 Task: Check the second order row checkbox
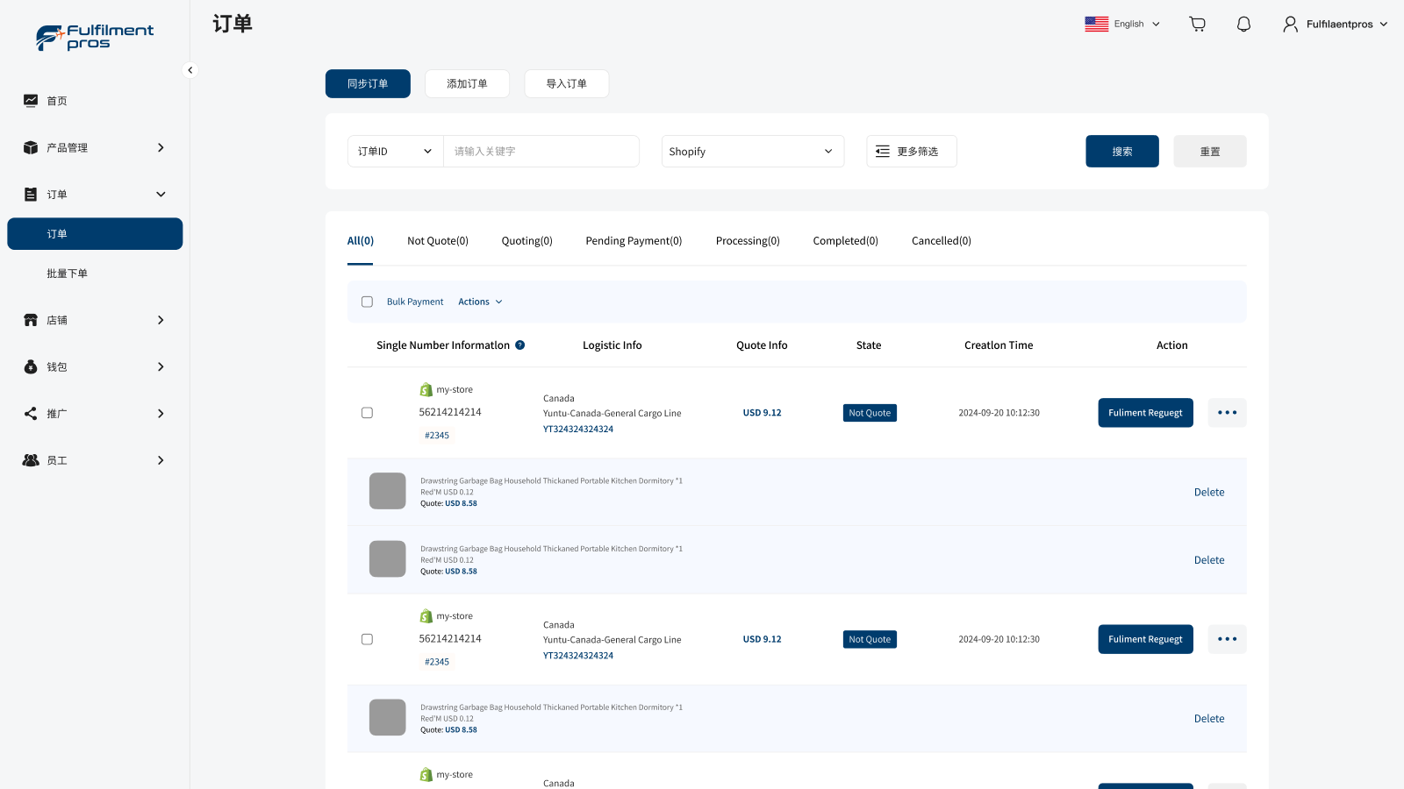367,639
